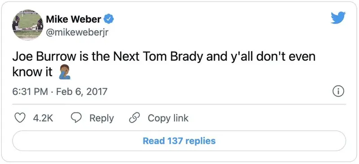Select the Reply label

[x=101, y=118]
